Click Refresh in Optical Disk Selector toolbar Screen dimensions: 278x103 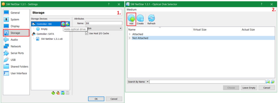[151, 19]
